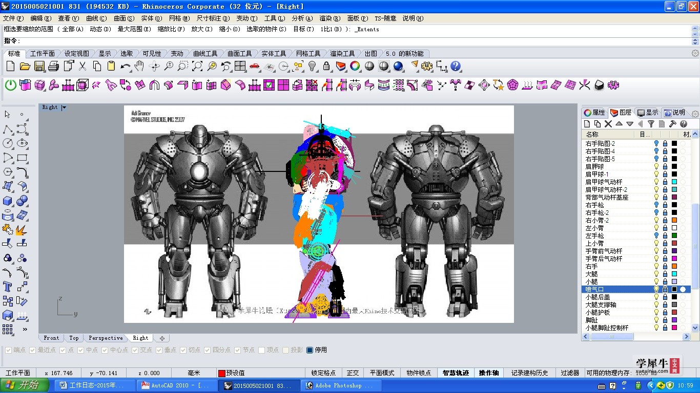Image resolution: width=700 pixels, height=393 pixels.
Task: Click the blue Help question mark icon
Action: [x=456, y=66]
